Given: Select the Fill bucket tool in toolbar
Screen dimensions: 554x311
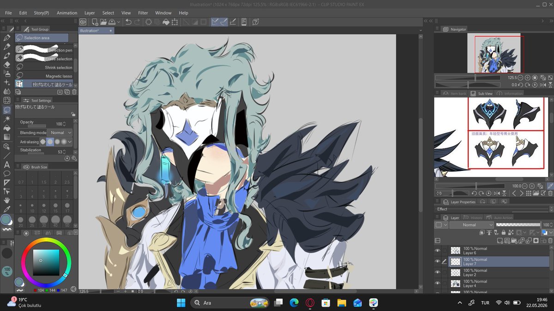Looking at the screenshot, I should pyautogui.click(x=7, y=128).
